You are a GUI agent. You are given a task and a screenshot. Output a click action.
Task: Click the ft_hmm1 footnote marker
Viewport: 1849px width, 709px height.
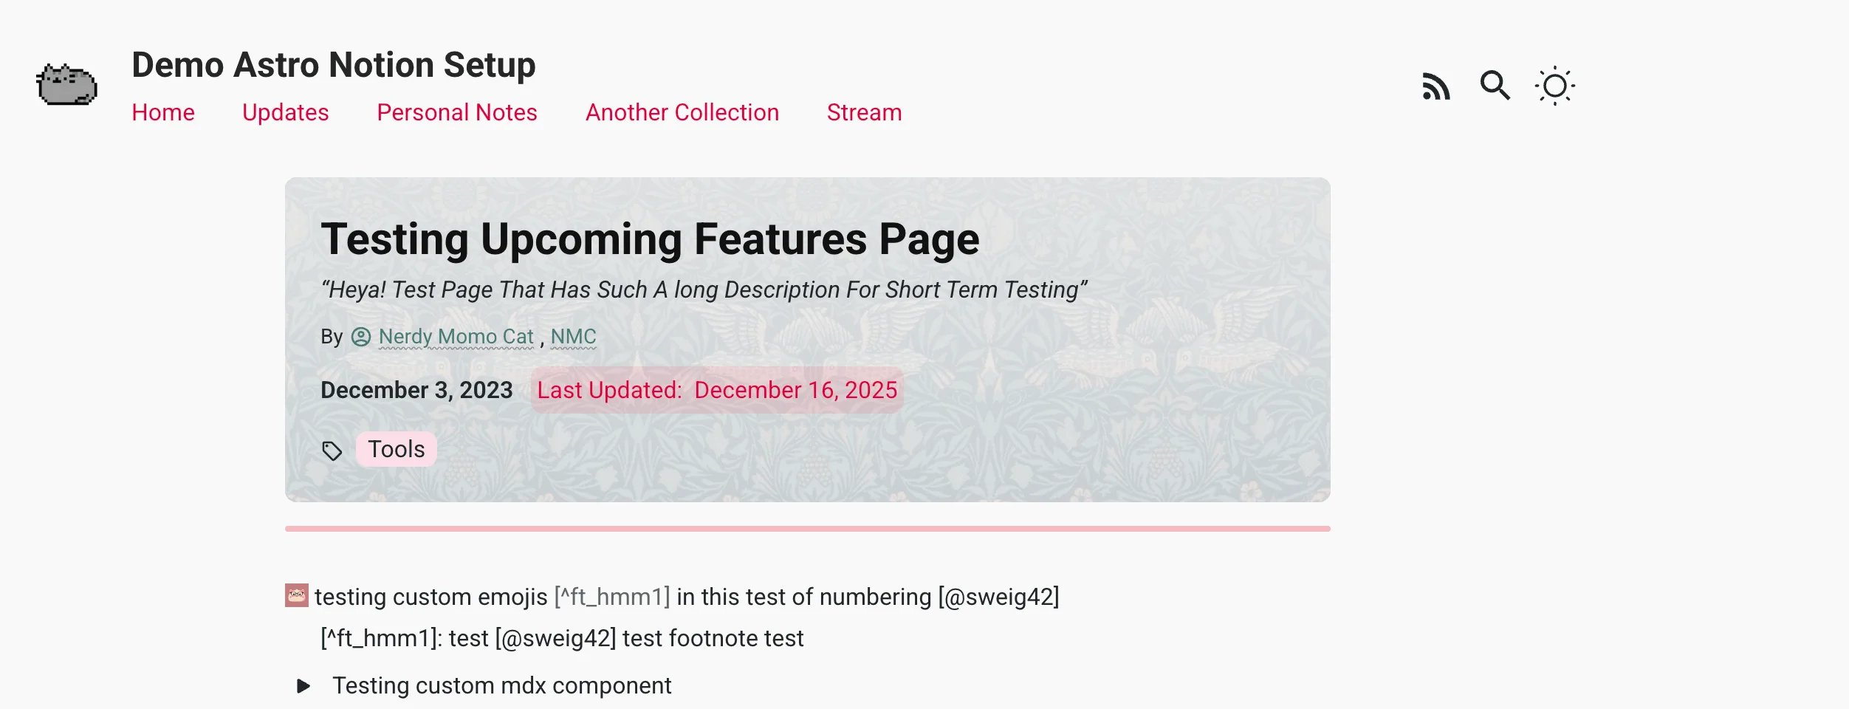(612, 597)
